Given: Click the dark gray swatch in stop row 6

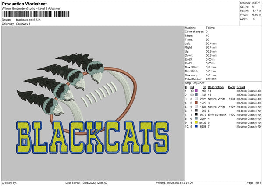Looking at the screenshot, I should tap(196, 111).
